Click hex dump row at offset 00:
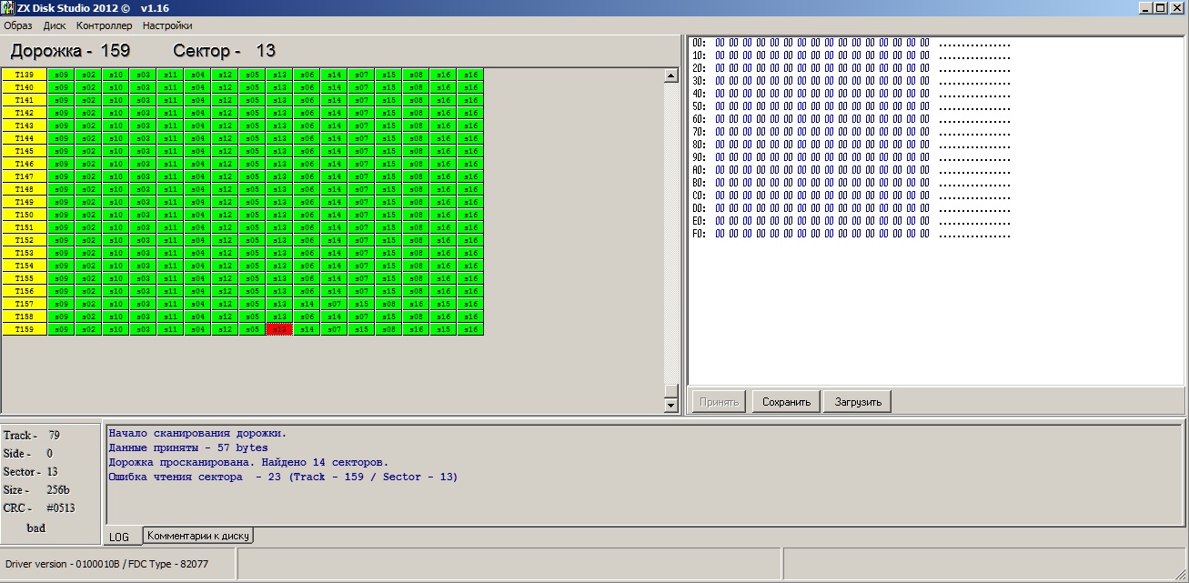Image resolution: width=1189 pixels, height=583 pixels. pyautogui.click(x=851, y=43)
